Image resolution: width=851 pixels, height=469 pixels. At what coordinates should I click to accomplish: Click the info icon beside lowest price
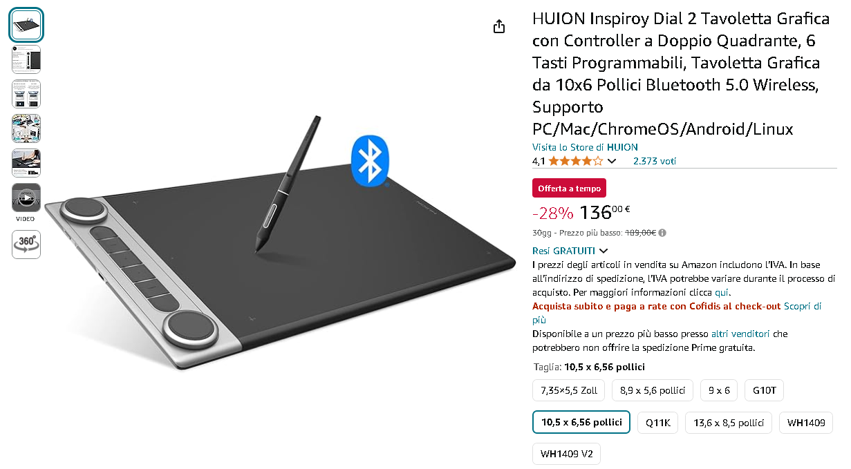pyautogui.click(x=662, y=233)
